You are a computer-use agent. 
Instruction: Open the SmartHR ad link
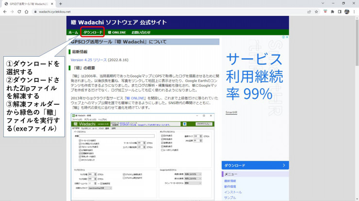click(x=231, y=112)
